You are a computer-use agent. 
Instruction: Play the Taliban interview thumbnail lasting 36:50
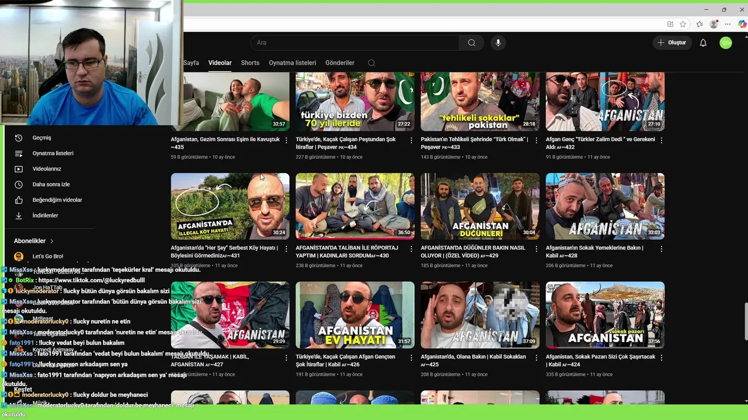coord(355,206)
